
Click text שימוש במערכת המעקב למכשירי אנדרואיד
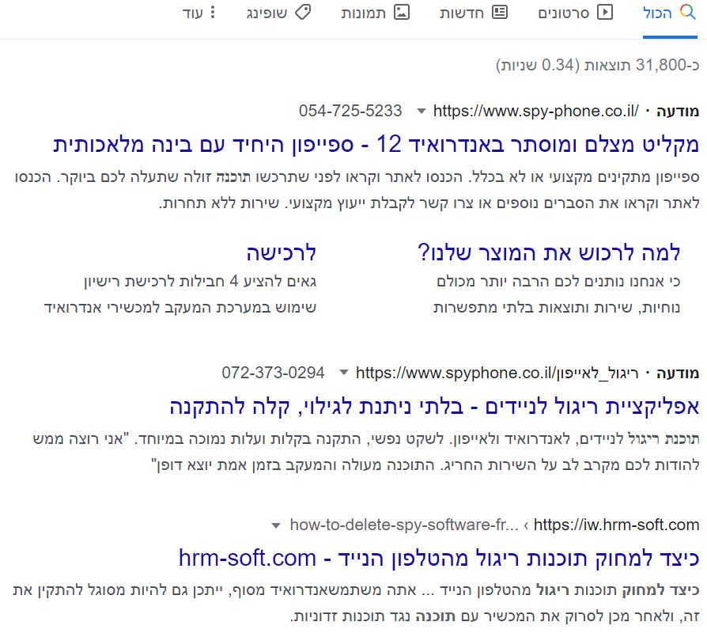point(180,308)
